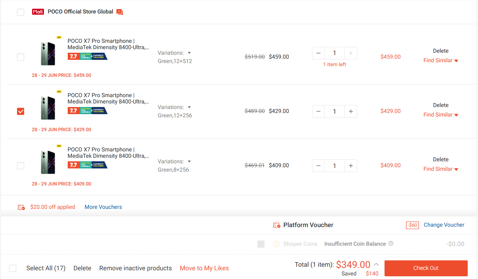Check the Green,12+512 item checkbox
This screenshot has width=478, height=279.
[21, 57]
